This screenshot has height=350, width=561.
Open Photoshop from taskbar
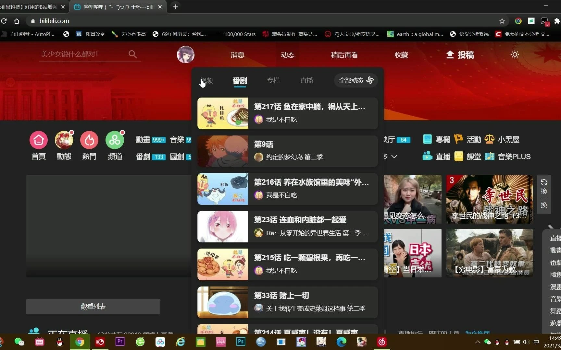click(x=241, y=342)
